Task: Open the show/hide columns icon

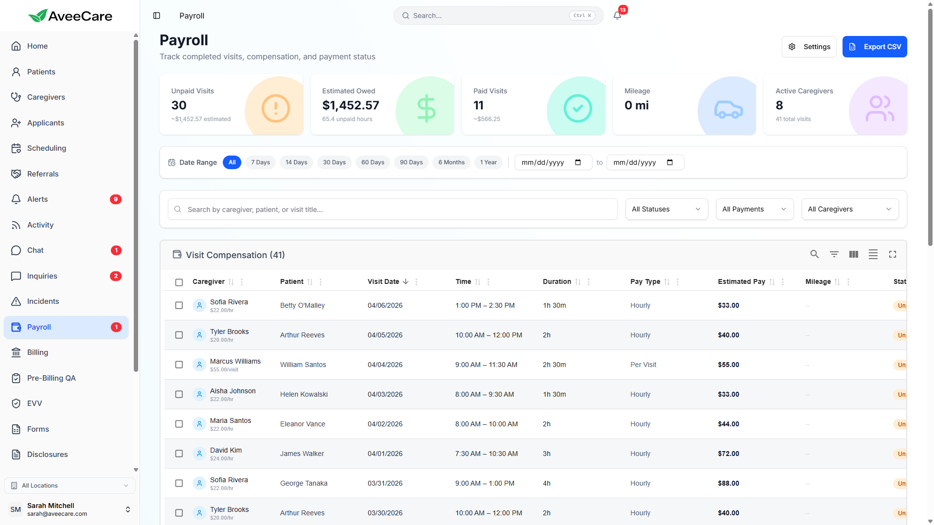Action: [x=853, y=254]
